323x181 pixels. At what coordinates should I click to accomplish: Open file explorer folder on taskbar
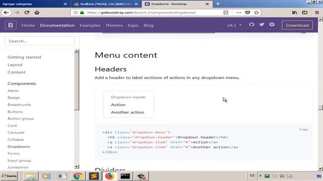coord(31,176)
